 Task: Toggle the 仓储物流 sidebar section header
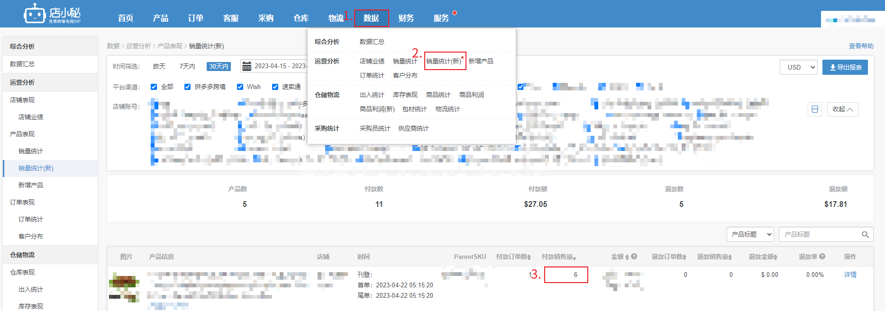50,255
